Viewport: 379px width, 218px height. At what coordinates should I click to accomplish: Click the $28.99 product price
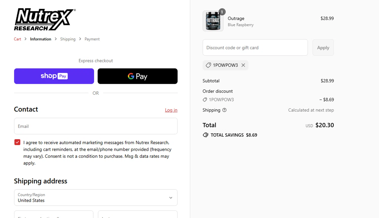pos(327,18)
